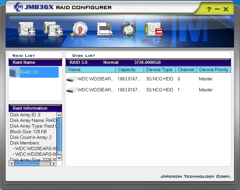This screenshot has height=190, width=240.
Task: Close the RAID Configurer window
Action: click(226, 9)
